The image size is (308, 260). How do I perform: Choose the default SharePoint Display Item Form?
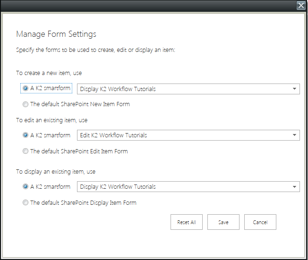(x=25, y=203)
